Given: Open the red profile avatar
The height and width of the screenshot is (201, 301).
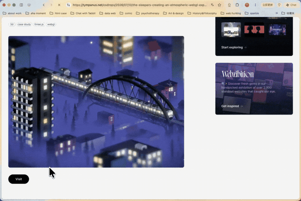Looking at the screenshot, I should [x=247, y=5].
